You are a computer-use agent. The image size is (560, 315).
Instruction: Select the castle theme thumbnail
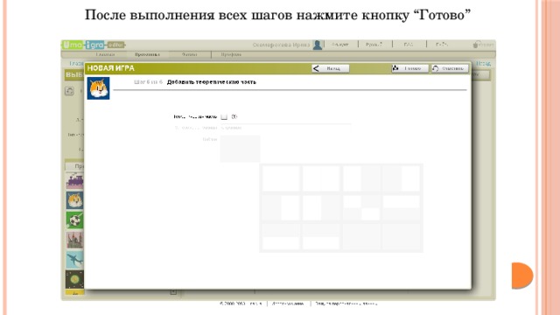click(74, 240)
